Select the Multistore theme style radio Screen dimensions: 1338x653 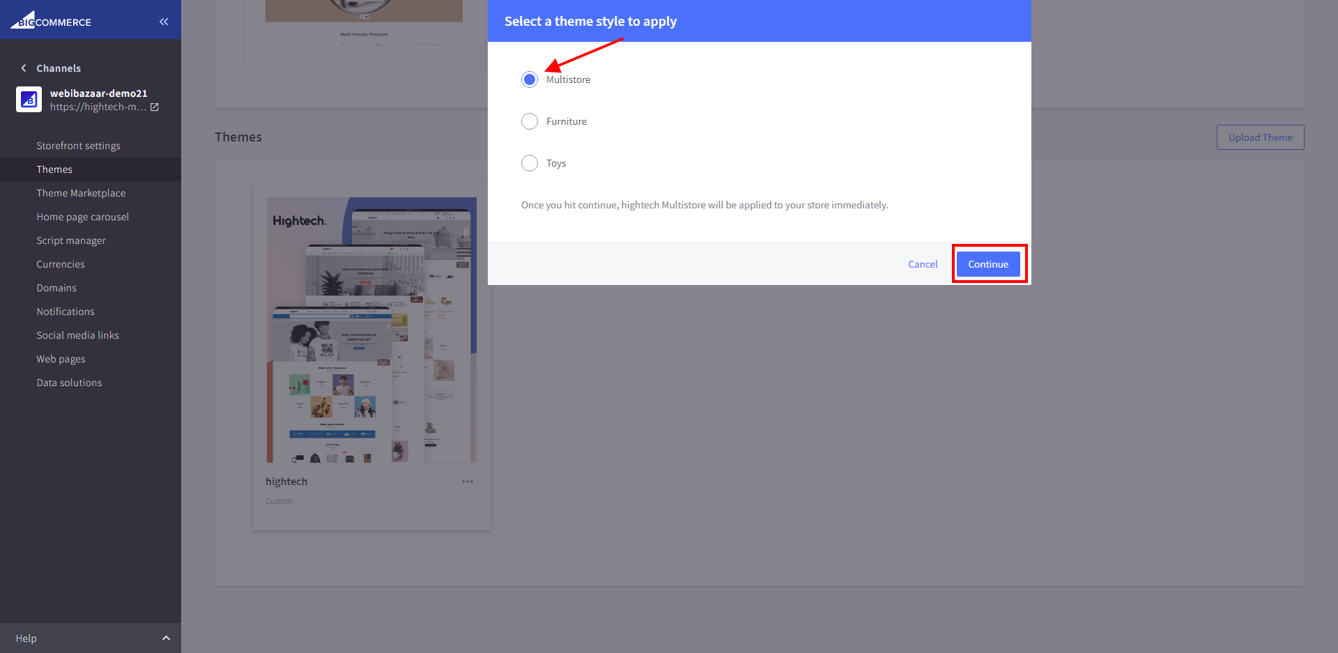click(x=530, y=79)
